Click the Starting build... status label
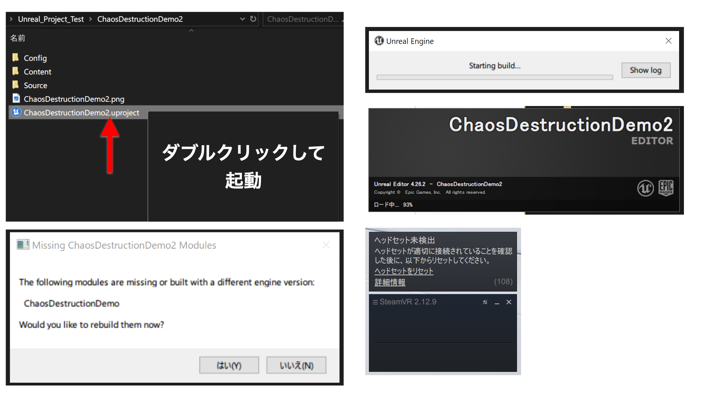 [494, 66]
